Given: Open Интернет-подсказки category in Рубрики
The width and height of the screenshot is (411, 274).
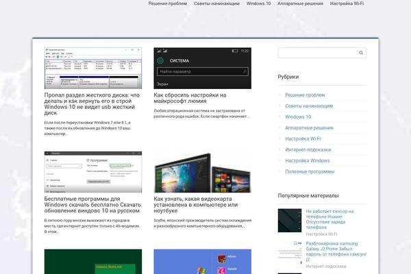Looking at the screenshot, I should click(308, 150).
